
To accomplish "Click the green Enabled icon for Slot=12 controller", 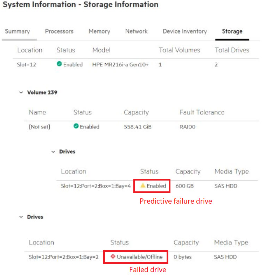I will click(x=59, y=64).
